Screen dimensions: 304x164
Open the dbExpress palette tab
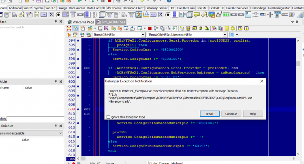pos(114,8)
